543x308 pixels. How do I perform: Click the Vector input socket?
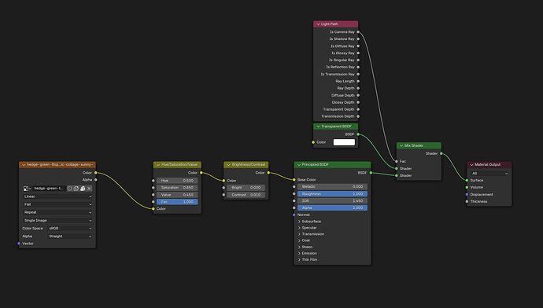tap(19, 244)
